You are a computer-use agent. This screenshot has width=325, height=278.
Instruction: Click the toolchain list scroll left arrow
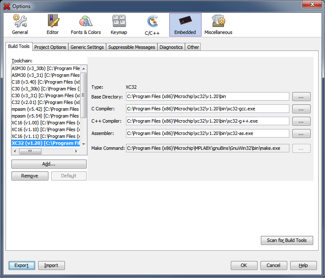coord(15,152)
